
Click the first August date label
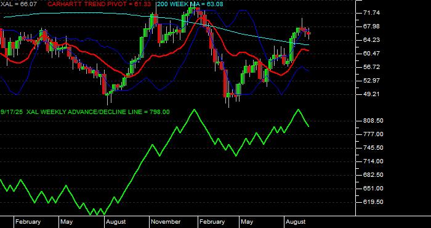(116, 222)
